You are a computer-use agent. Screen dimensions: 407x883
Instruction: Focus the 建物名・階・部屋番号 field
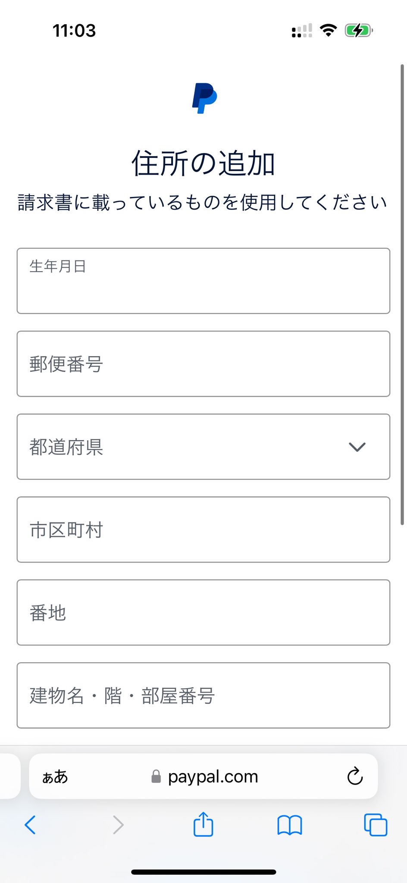[x=203, y=695]
